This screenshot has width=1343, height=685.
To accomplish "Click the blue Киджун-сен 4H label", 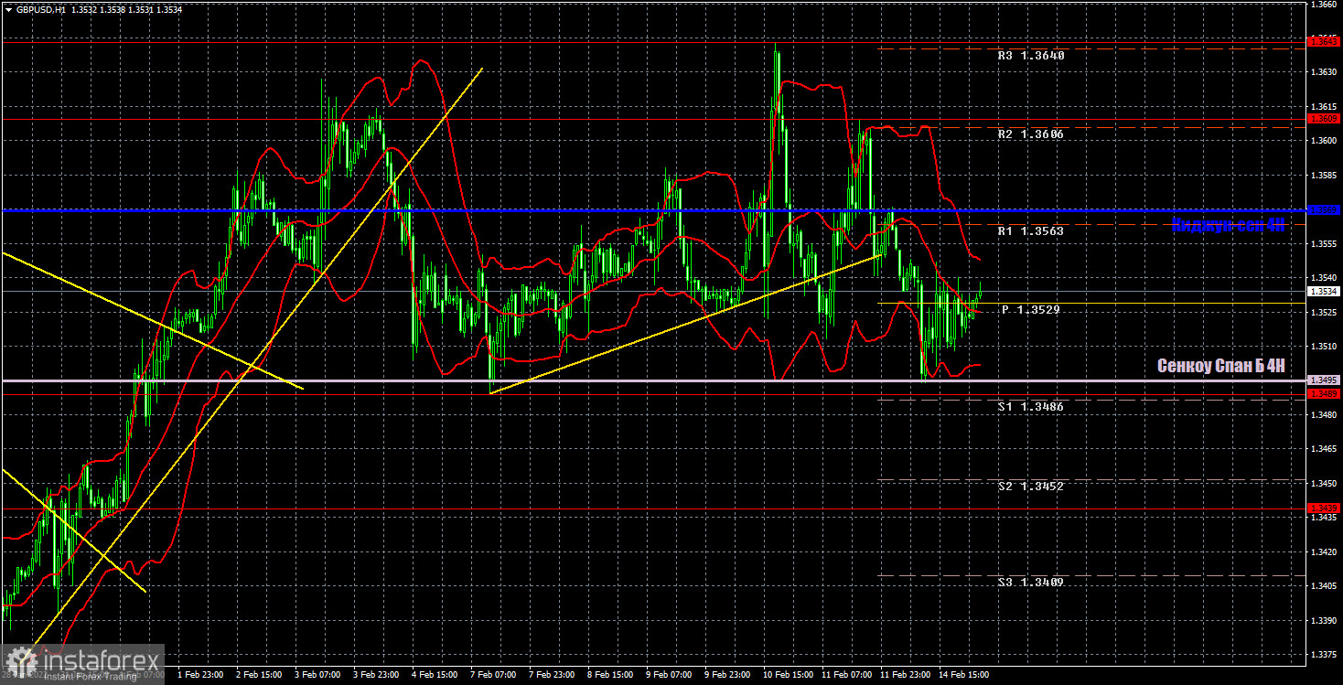I will [x=1229, y=225].
